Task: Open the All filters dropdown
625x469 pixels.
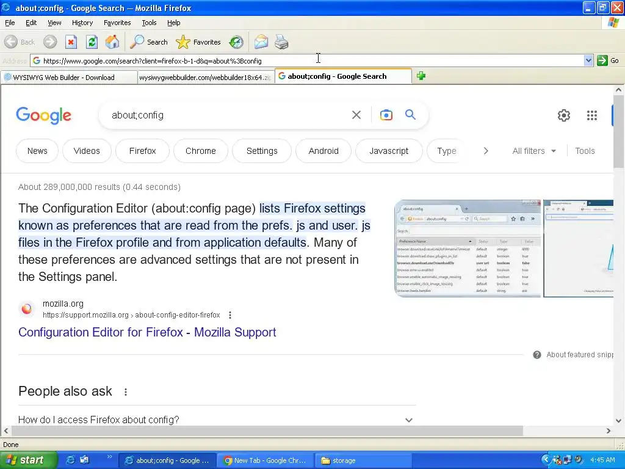Action: coord(534,151)
